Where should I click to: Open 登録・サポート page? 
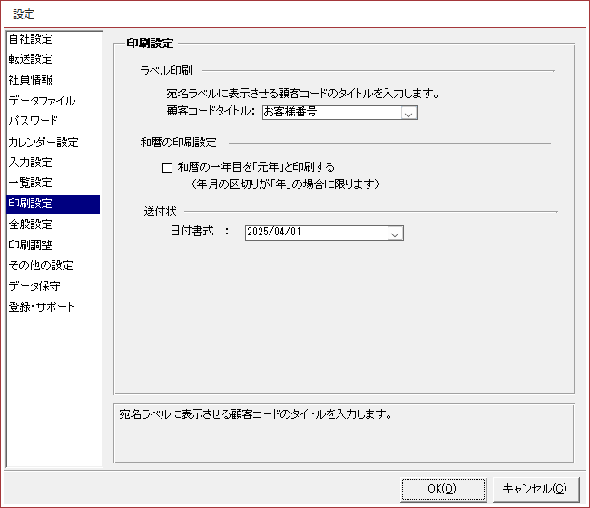(42, 307)
